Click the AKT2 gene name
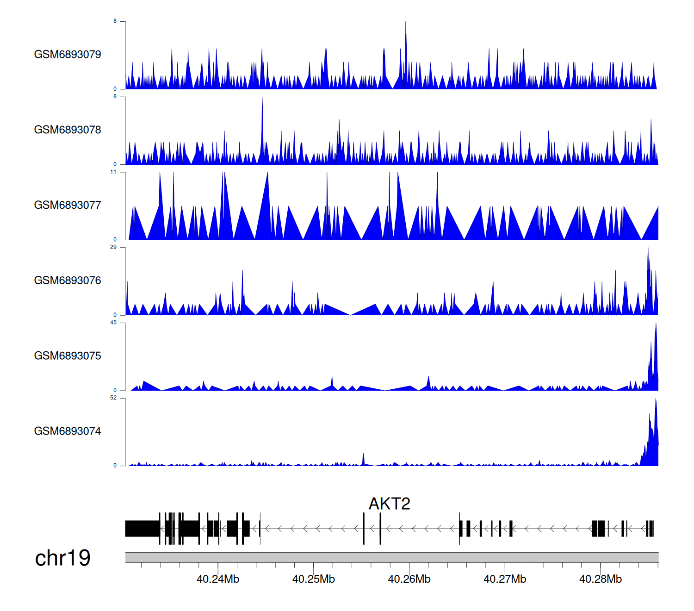The height and width of the screenshot is (611, 694). click(389, 504)
